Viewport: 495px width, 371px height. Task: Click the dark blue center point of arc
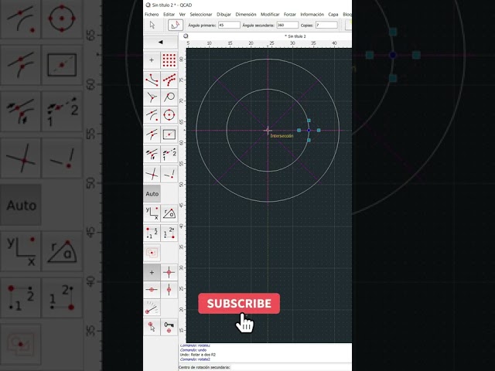[309, 131]
